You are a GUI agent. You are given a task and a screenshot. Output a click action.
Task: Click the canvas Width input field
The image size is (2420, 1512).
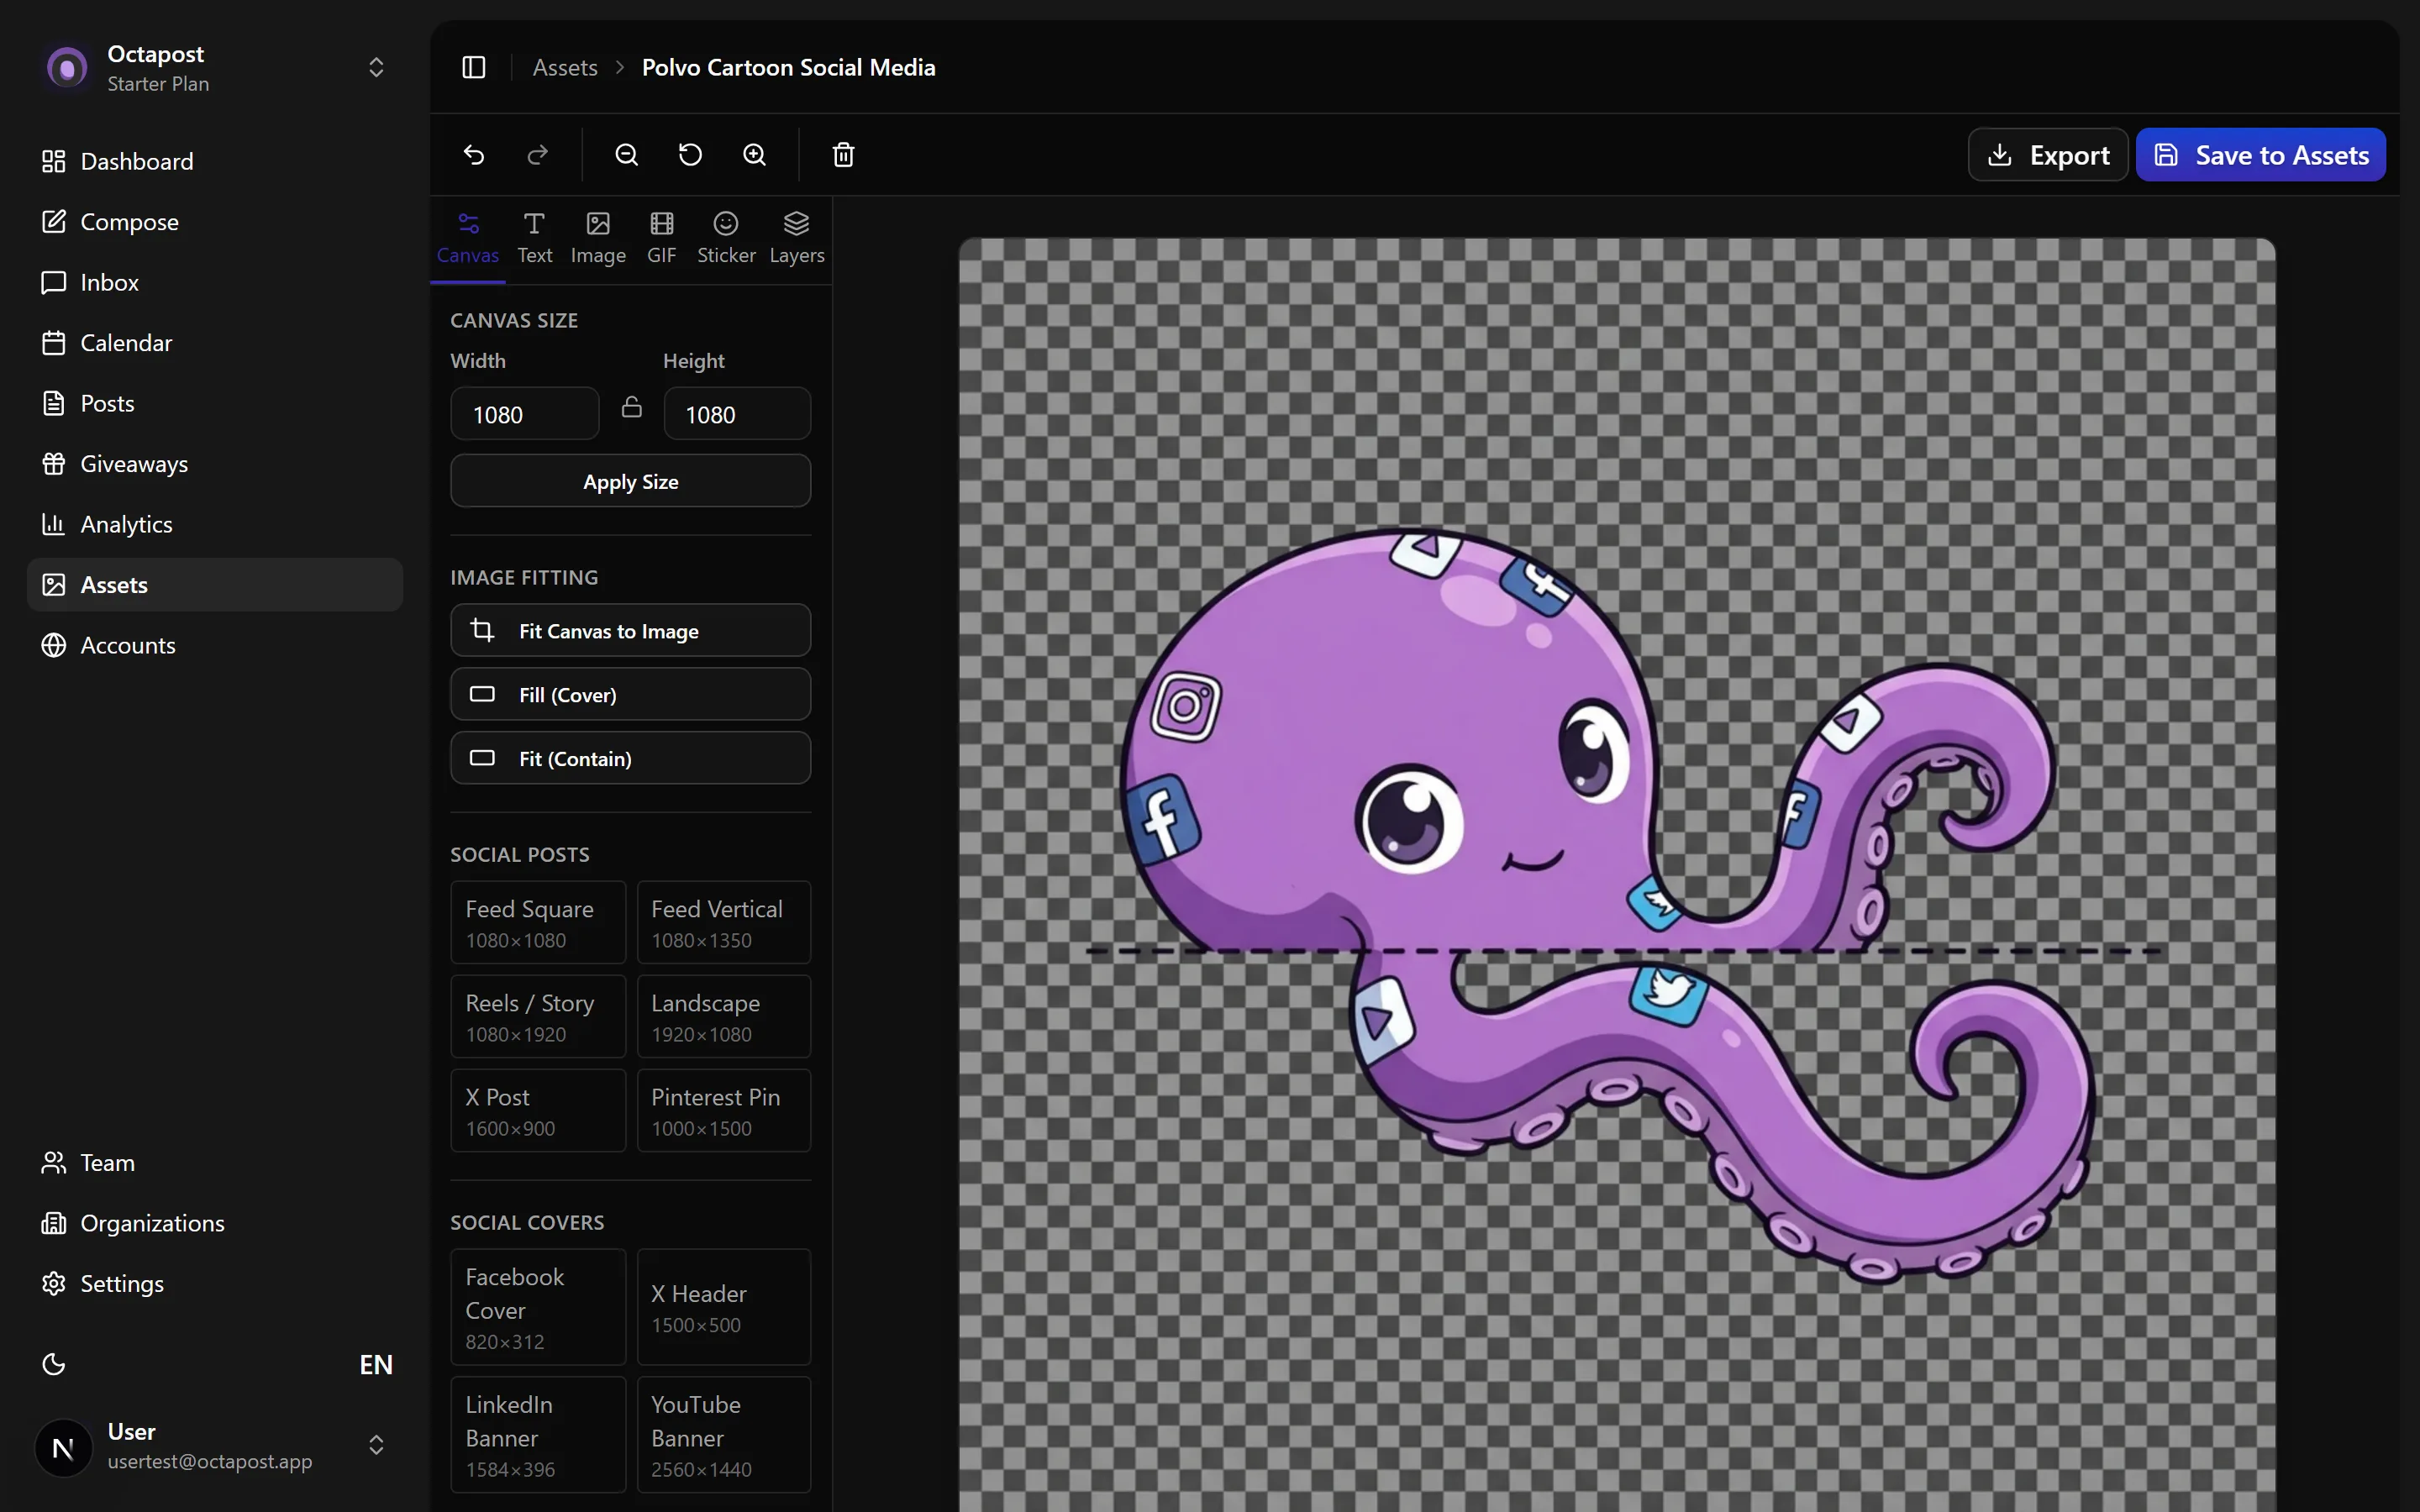pos(525,414)
